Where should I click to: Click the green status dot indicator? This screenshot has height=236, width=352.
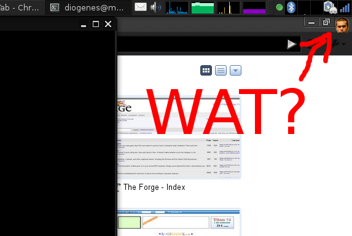pyautogui.click(x=280, y=7)
